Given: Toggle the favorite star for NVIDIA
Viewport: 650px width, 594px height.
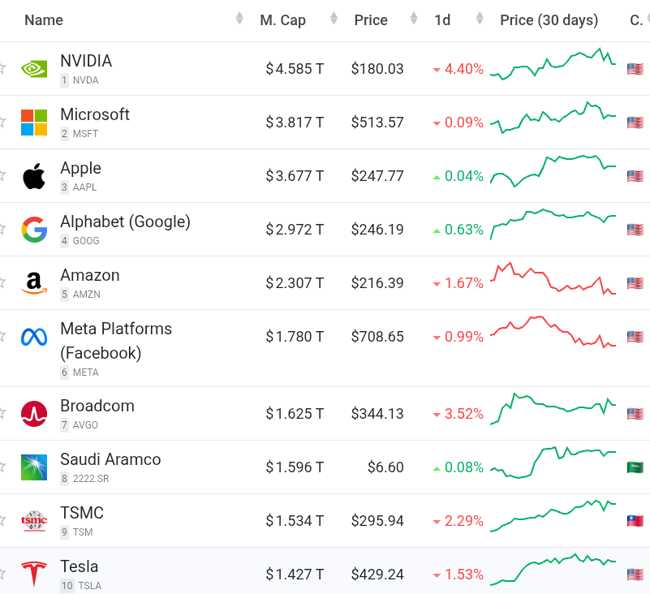Looking at the screenshot, I should pos(2,69).
